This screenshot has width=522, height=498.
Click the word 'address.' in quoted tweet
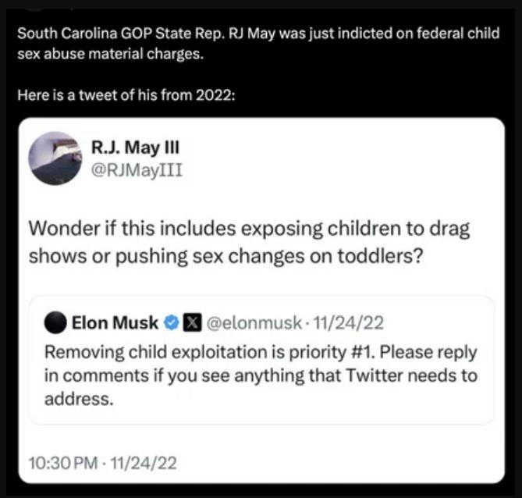point(79,399)
